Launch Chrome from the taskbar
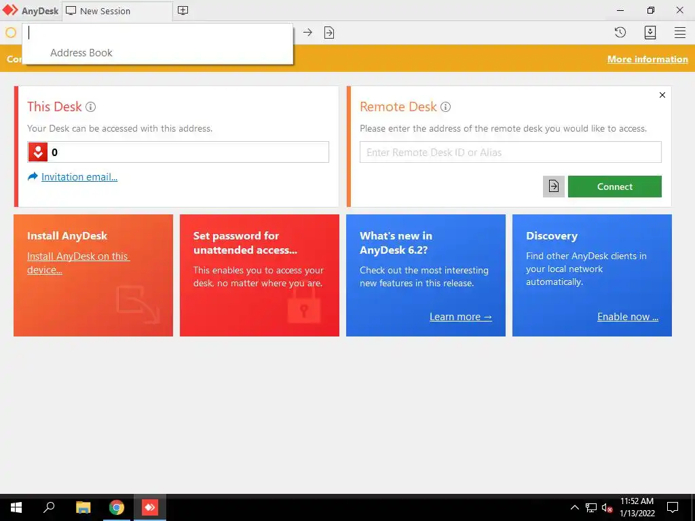The width and height of the screenshot is (695, 521). [117, 507]
